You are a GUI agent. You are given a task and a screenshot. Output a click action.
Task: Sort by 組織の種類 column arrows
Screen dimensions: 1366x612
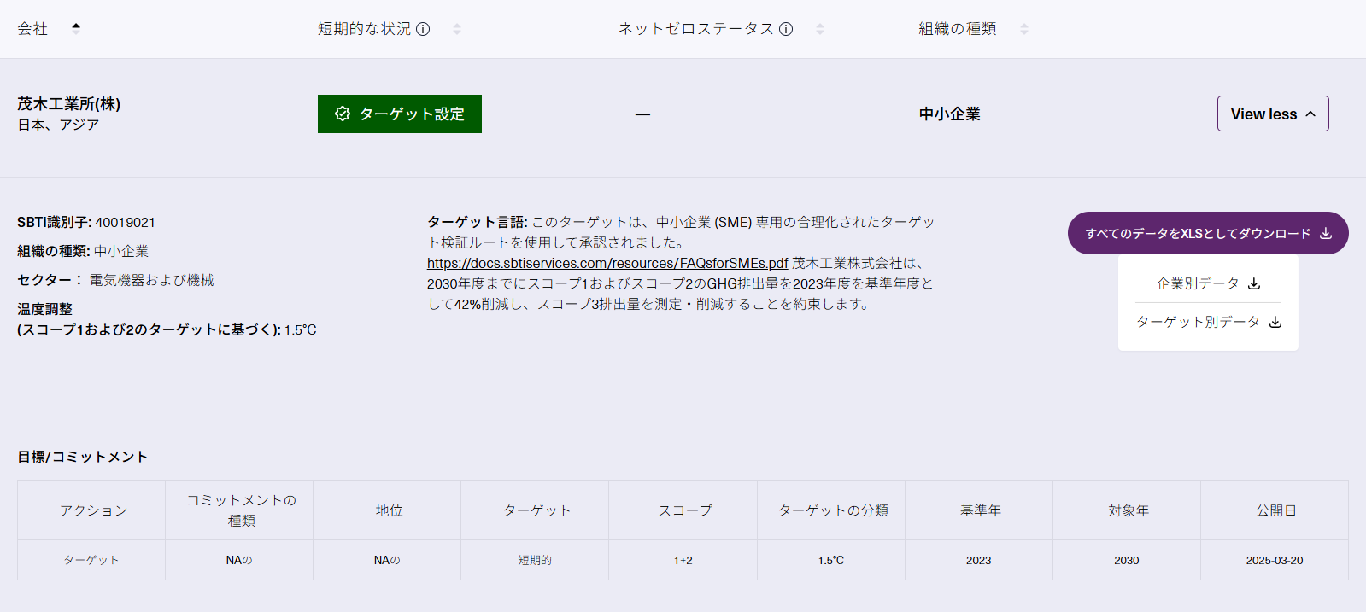click(x=1024, y=29)
